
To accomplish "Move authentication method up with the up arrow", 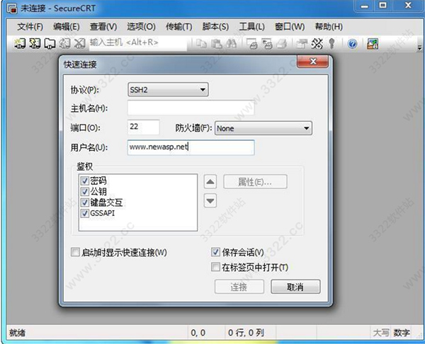I will (210, 181).
